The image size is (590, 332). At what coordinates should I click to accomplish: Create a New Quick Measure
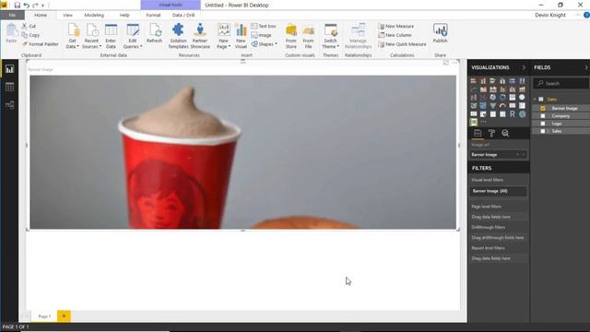point(402,44)
